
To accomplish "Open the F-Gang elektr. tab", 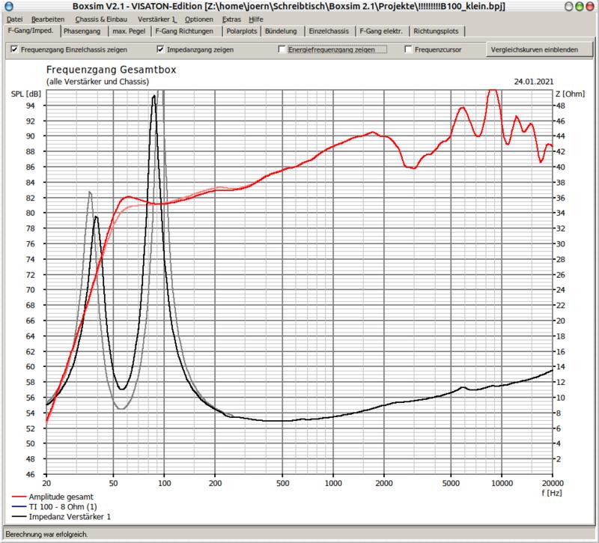I will (381, 31).
